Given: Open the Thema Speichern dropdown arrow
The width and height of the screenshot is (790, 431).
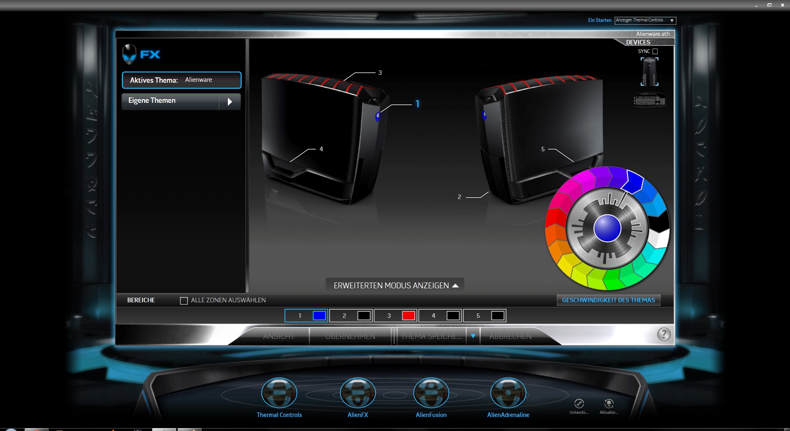Looking at the screenshot, I should click(473, 336).
